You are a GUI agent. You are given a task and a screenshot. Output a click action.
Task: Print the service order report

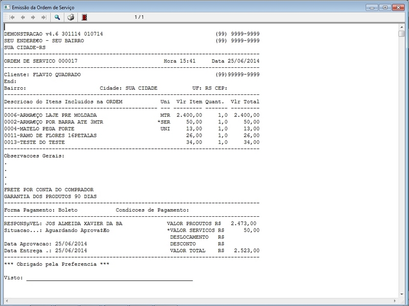pyautogui.click(x=70, y=17)
